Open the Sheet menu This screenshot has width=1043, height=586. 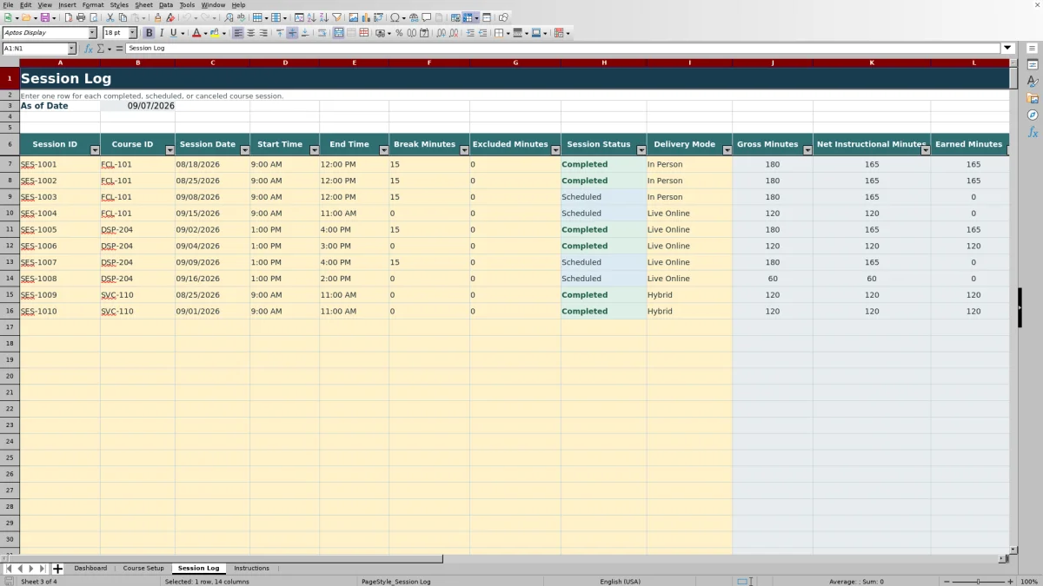tap(143, 5)
